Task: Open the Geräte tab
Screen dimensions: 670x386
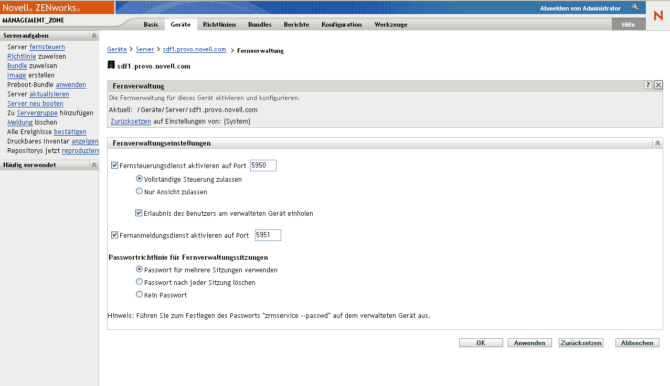Action: (x=180, y=25)
